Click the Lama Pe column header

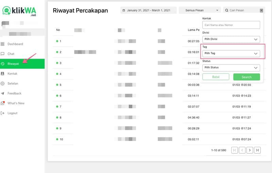pyautogui.click(x=193, y=30)
